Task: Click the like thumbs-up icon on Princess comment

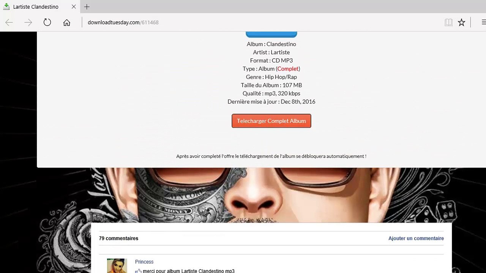Action: pos(138,271)
